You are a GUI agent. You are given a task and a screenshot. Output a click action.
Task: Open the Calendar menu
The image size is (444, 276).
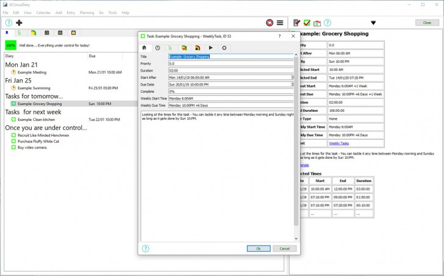(x=44, y=12)
